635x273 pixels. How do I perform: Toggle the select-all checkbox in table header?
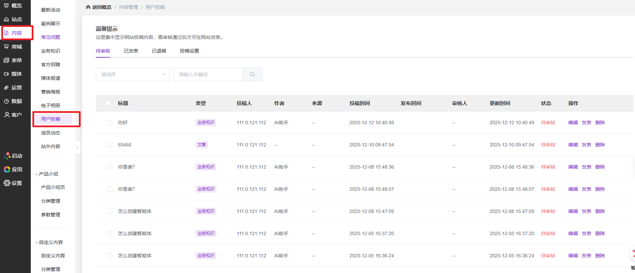click(108, 103)
